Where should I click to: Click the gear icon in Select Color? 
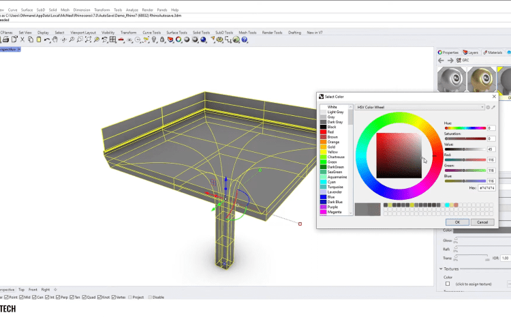pos(488,107)
